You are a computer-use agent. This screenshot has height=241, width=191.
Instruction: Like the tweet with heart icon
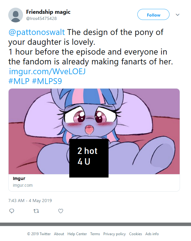click(x=61, y=211)
